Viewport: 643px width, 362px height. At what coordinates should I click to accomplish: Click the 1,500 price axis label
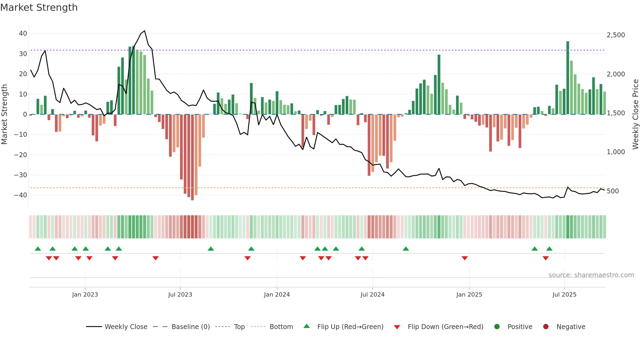(616, 113)
